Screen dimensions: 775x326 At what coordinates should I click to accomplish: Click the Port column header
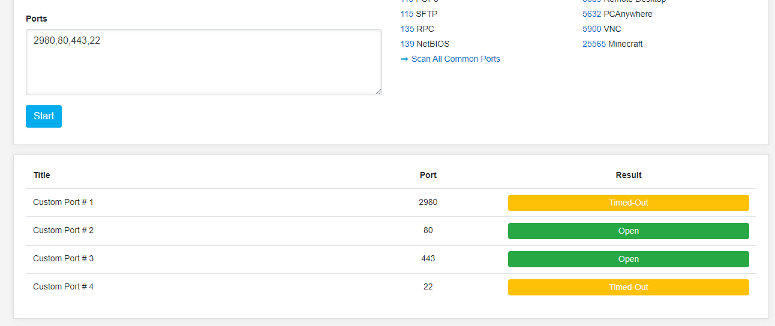428,175
